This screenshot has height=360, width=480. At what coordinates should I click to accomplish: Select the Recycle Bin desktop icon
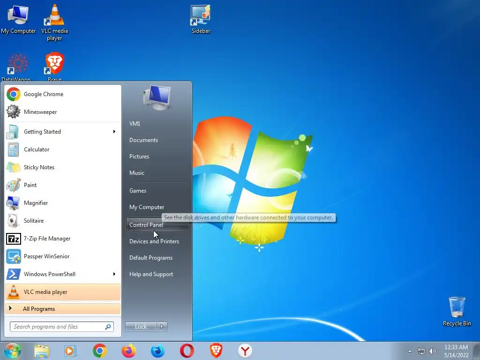coord(457,311)
